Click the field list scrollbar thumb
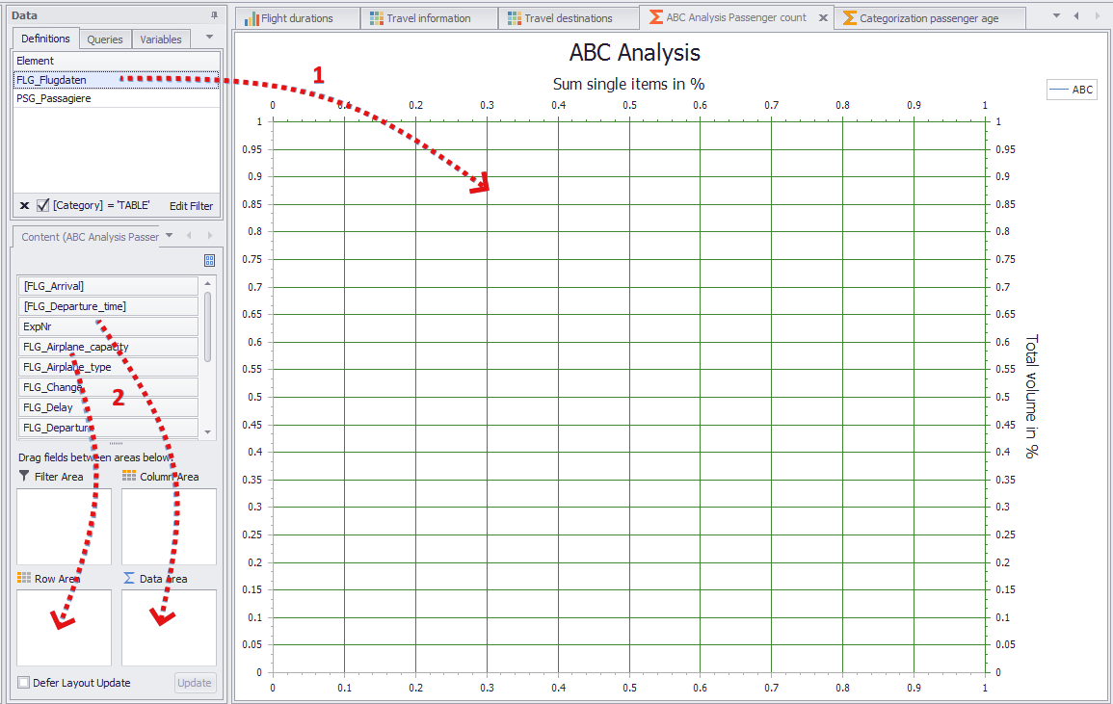 click(x=207, y=326)
